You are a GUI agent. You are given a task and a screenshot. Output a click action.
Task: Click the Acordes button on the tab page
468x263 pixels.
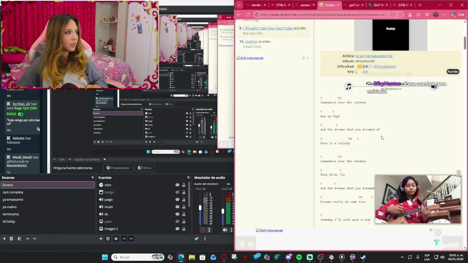[x=453, y=72]
